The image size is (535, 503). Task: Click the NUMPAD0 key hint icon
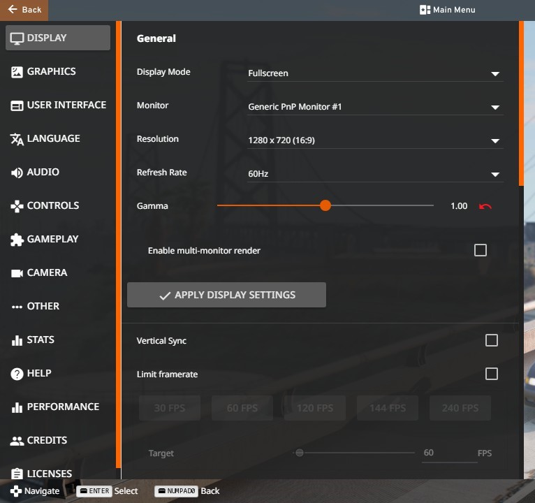177,491
